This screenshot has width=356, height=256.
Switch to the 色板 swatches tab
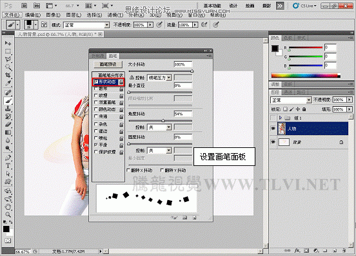[288, 38]
